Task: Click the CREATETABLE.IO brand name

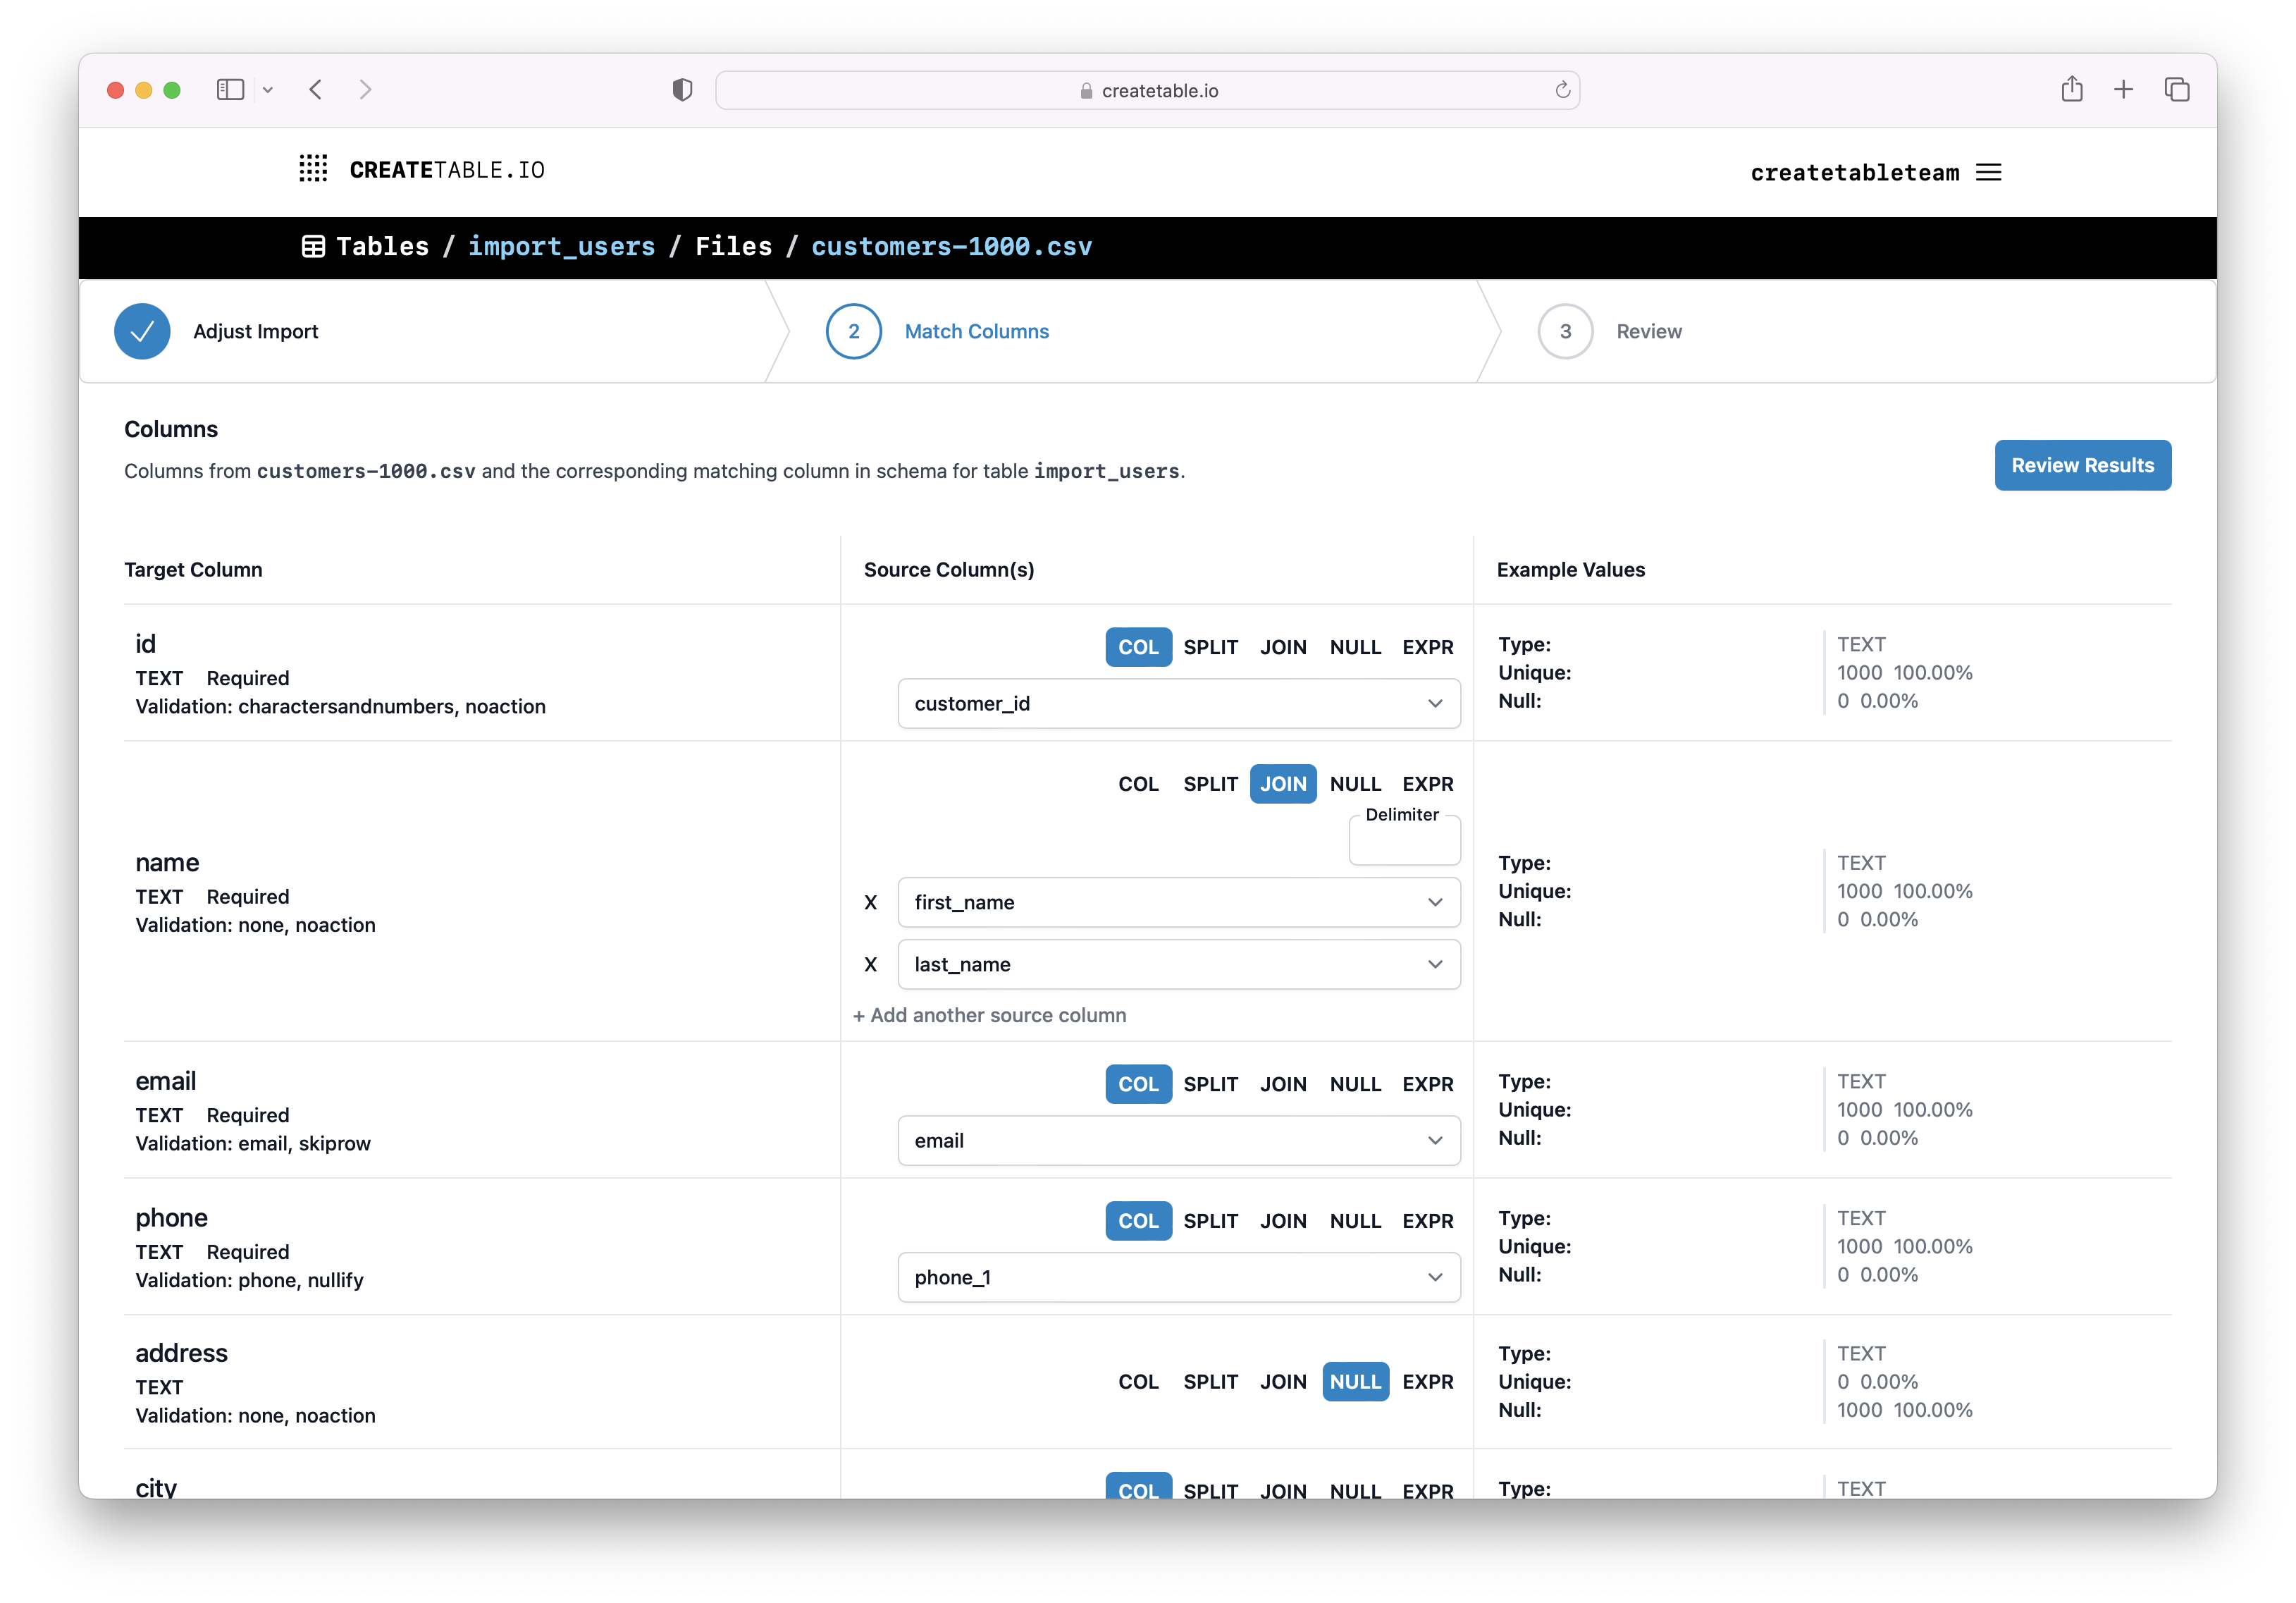Action: point(447,170)
